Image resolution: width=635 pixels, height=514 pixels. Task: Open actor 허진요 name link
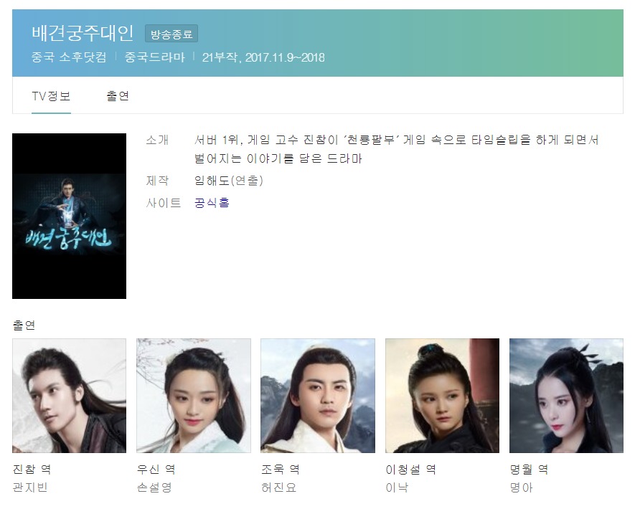pos(278,487)
